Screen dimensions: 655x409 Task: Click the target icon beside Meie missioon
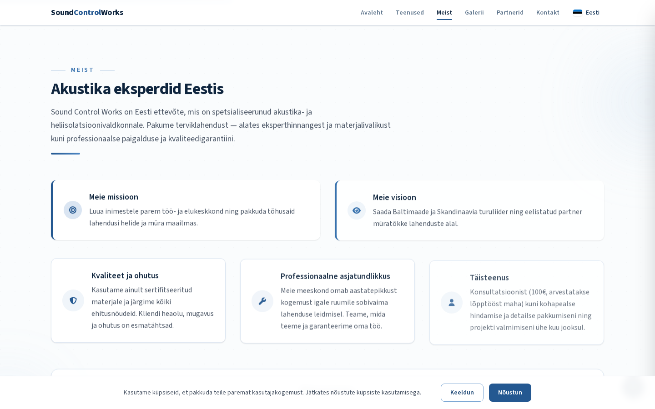point(73,210)
